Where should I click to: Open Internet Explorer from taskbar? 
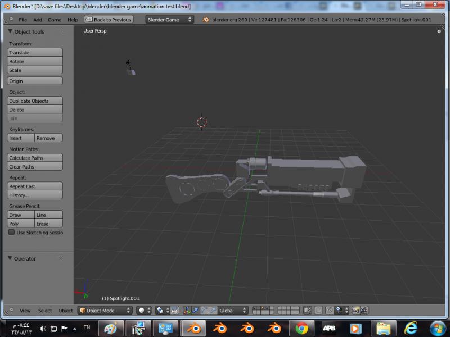[x=411, y=328]
